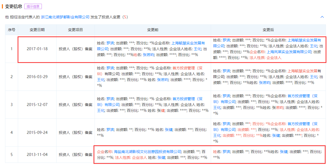Open 张健 link in 变更后 of 2015-09-24 row
The image size is (328, 166).
tap(276, 135)
